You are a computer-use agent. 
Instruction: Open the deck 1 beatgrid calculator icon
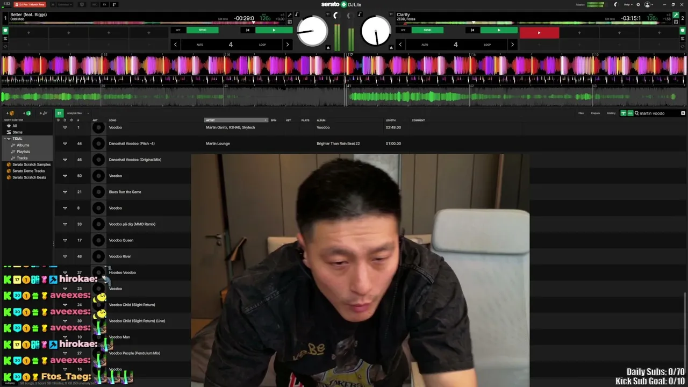pyautogui.click(x=290, y=21)
